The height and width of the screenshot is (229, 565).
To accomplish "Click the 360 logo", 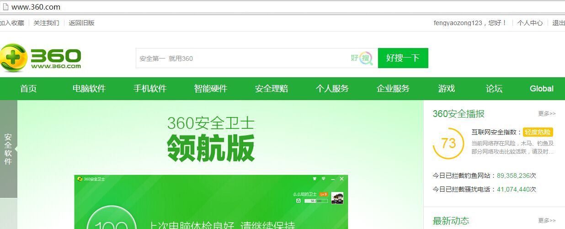I will click(40, 58).
